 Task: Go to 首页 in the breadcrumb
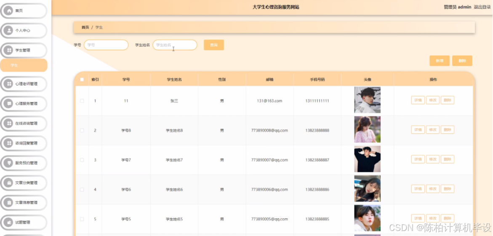(x=85, y=27)
